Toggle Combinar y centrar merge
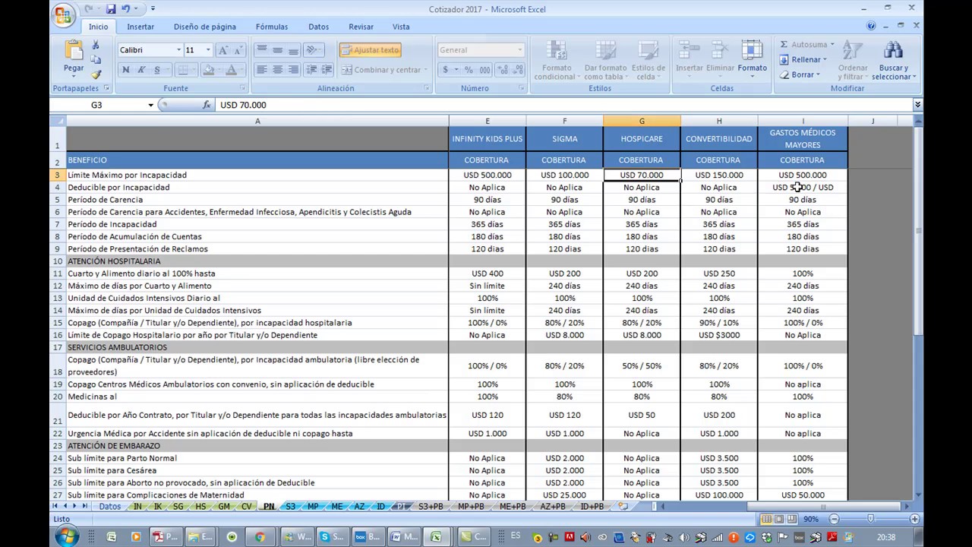 (381, 70)
